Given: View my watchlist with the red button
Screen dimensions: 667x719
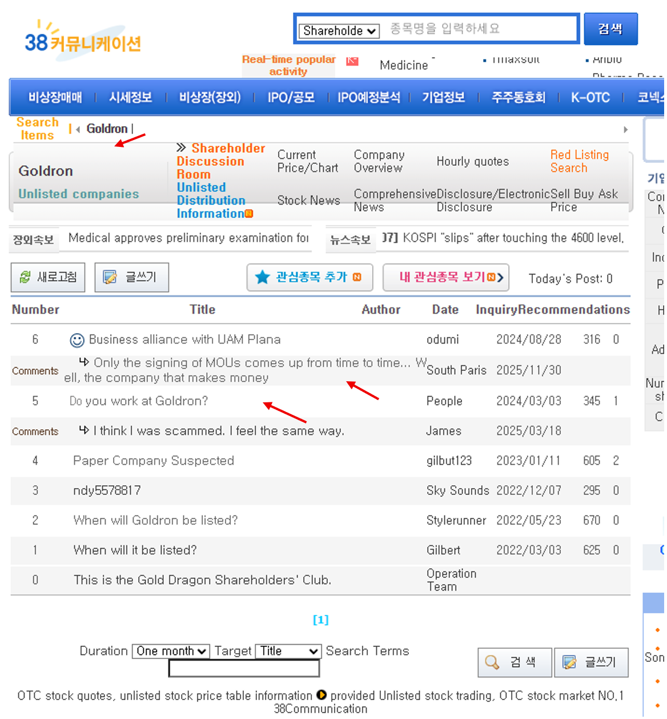Looking at the screenshot, I should tap(446, 277).
